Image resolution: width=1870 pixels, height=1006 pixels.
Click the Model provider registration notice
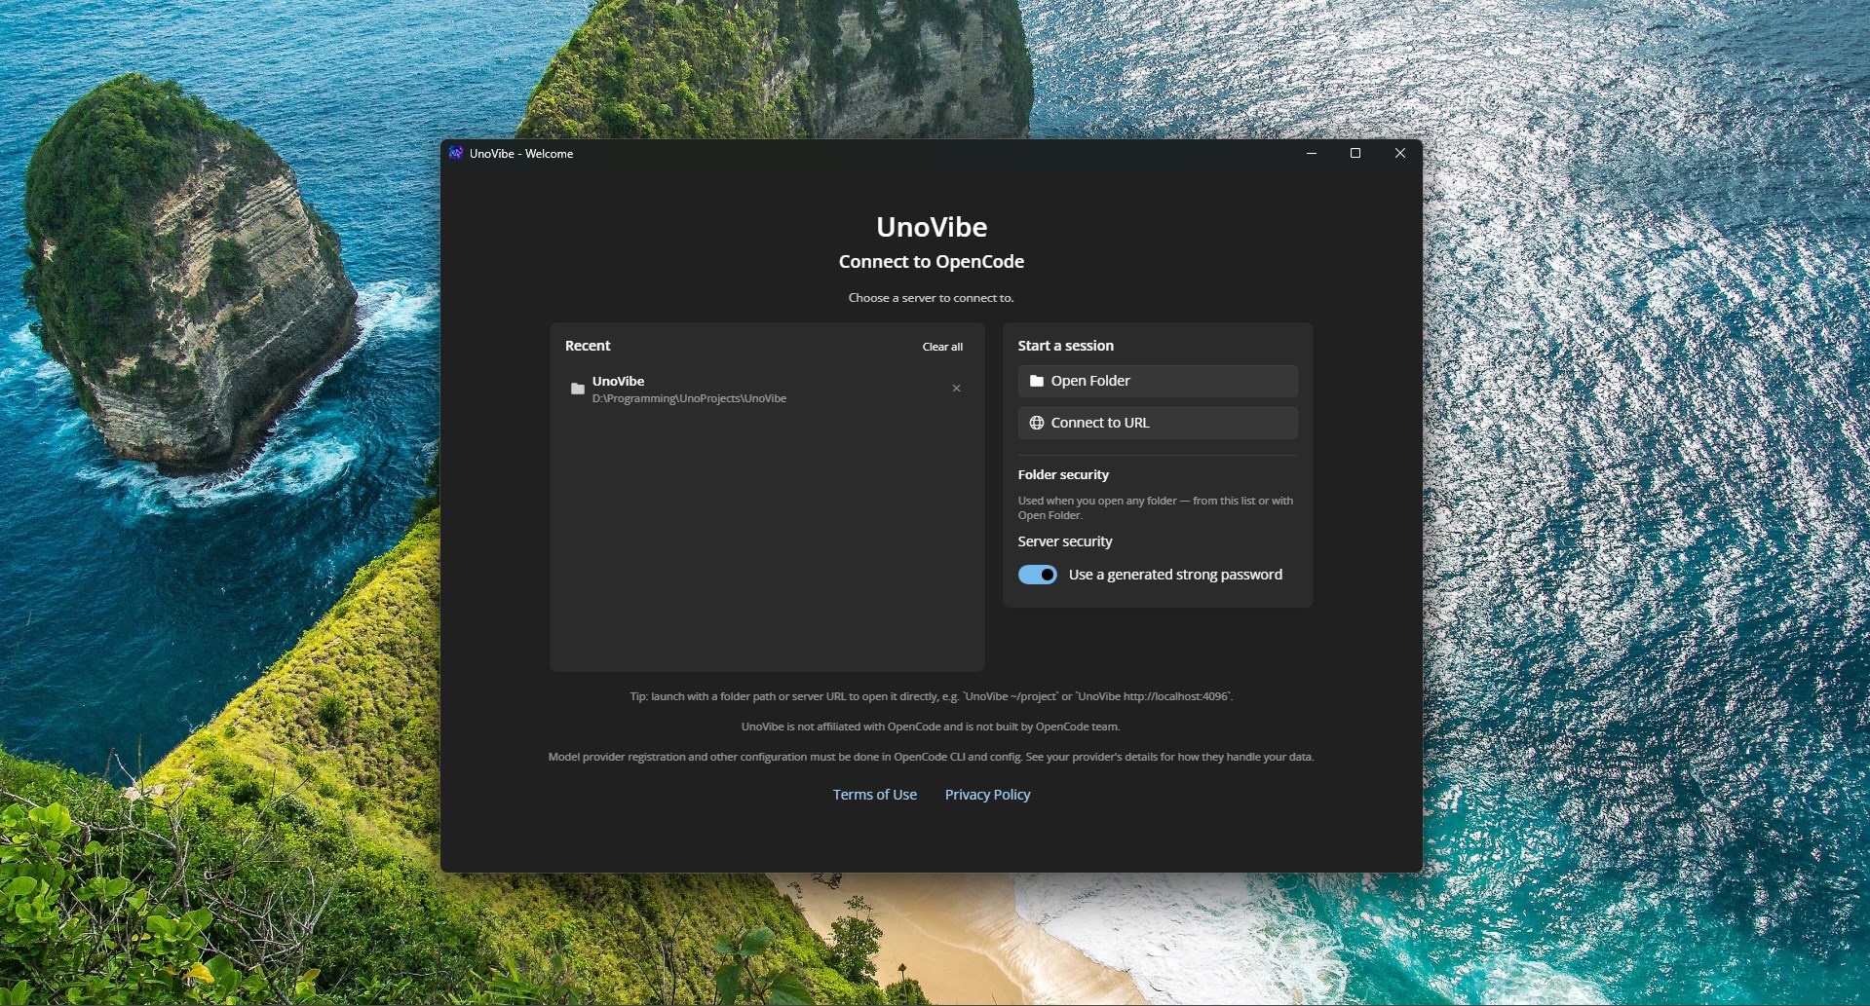tap(932, 757)
